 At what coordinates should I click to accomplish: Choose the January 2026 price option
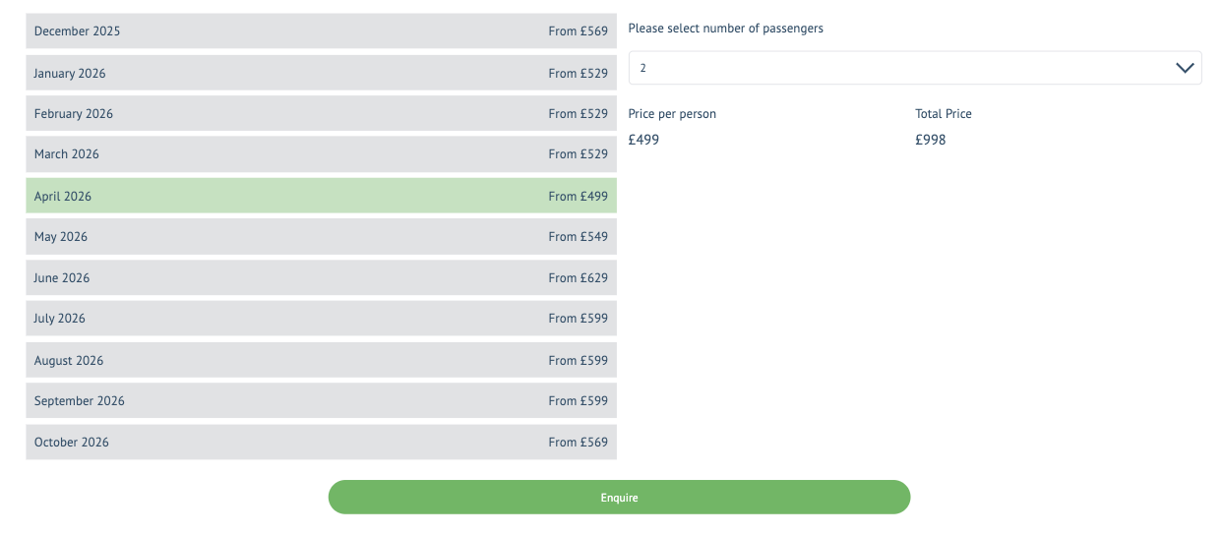[x=321, y=74]
